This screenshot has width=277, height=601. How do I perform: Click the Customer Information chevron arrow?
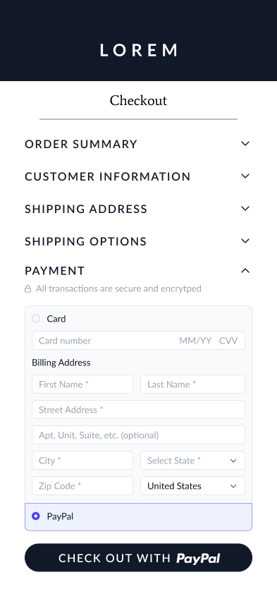[245, 176]
